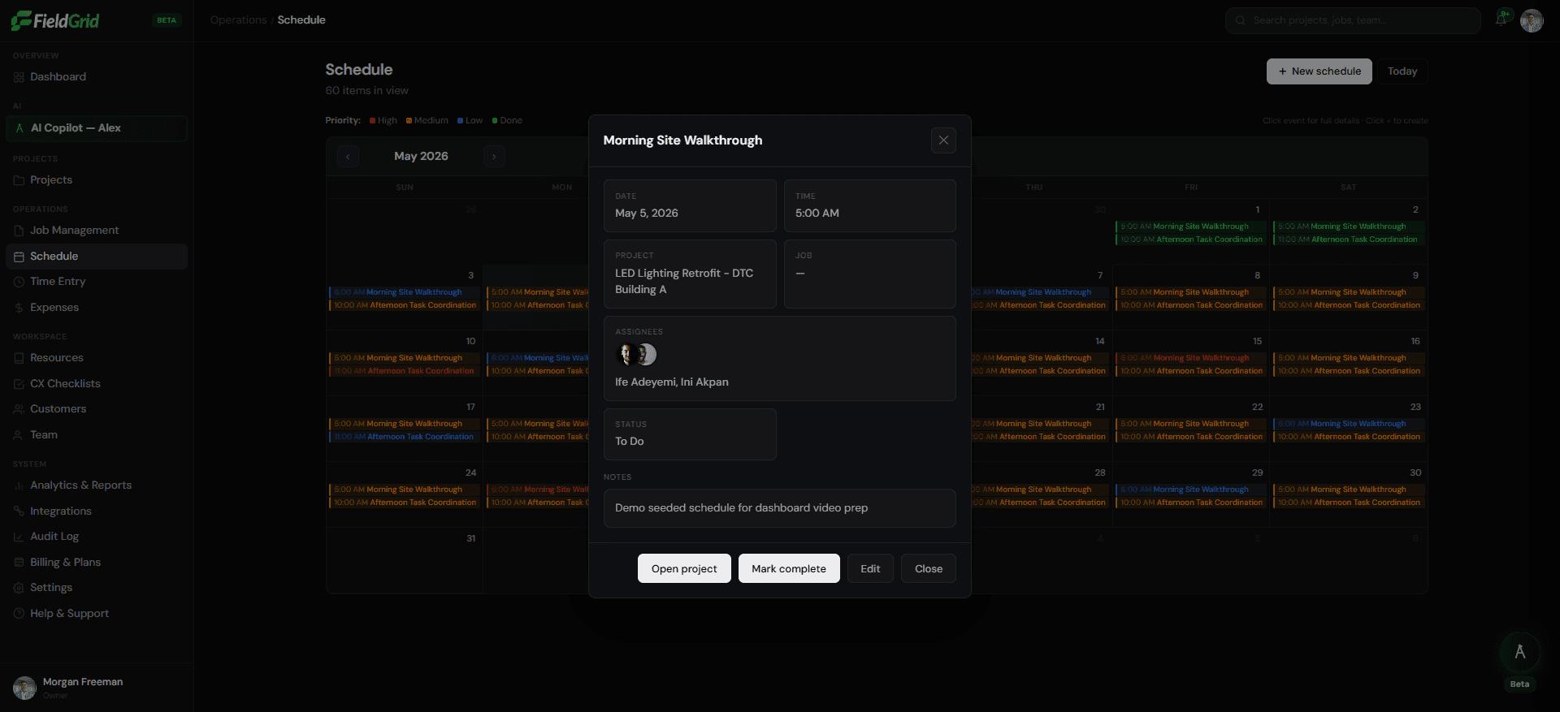Click the Billing & Plans icon
The width and height of the screenshot is (1560, 712).
click(x=19, y=563)
